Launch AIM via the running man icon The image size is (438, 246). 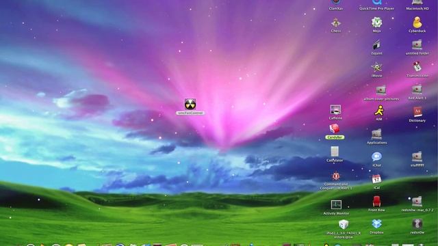pyautogui.click(x=378, y=111)
